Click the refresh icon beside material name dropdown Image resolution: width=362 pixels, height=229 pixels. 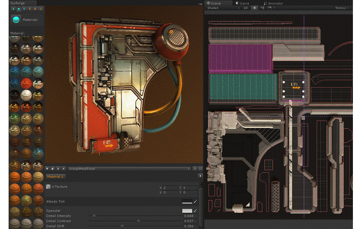coord(195,168)
